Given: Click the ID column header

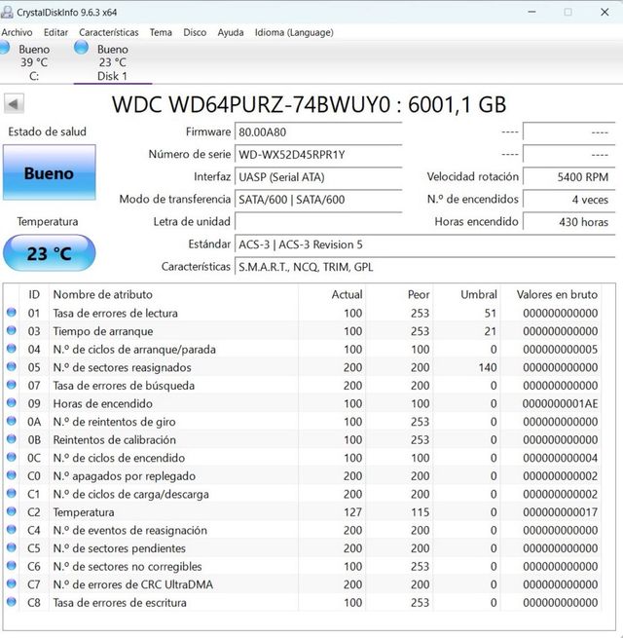Looking at the screenshot, I should pos(34,294).
